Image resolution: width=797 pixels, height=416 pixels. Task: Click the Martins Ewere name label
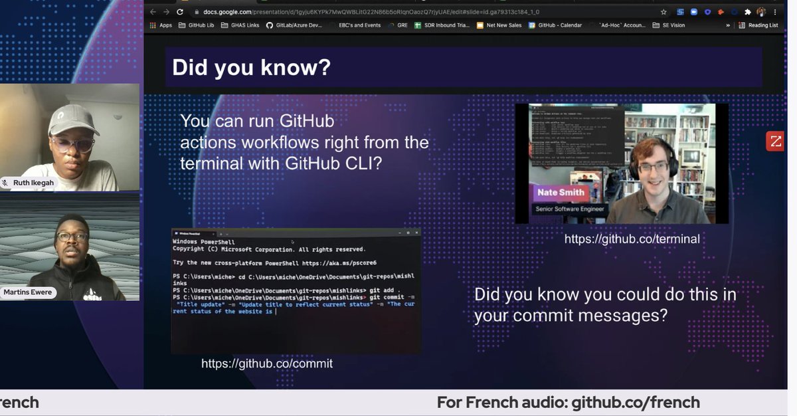27,292
